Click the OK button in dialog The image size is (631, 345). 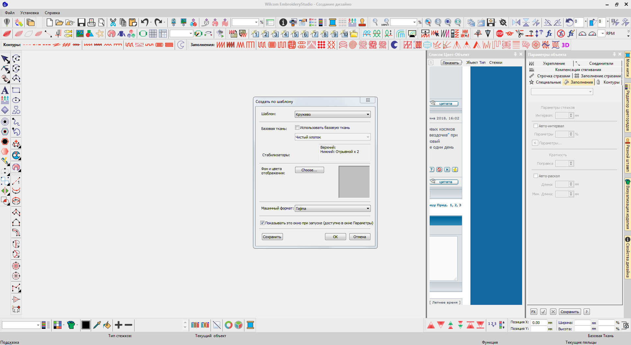pos(335,237)
